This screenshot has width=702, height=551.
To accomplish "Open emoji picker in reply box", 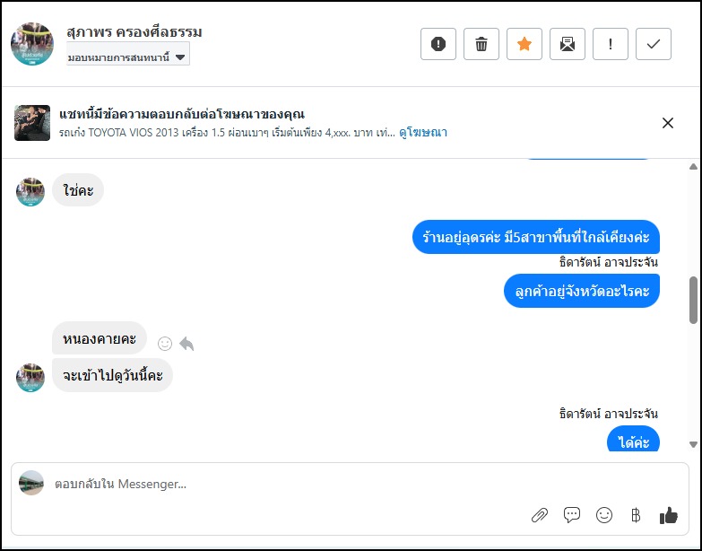I will (x=604, y=515).
